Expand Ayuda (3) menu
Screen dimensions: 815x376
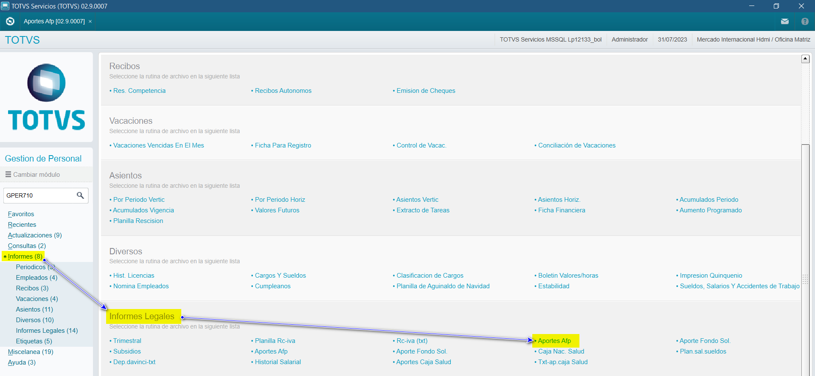tap(22, 362)
